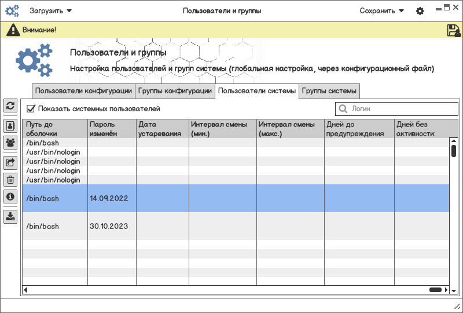Select the 'Группы системы' tab
The image size is (463, 313).
coord(329,91)
